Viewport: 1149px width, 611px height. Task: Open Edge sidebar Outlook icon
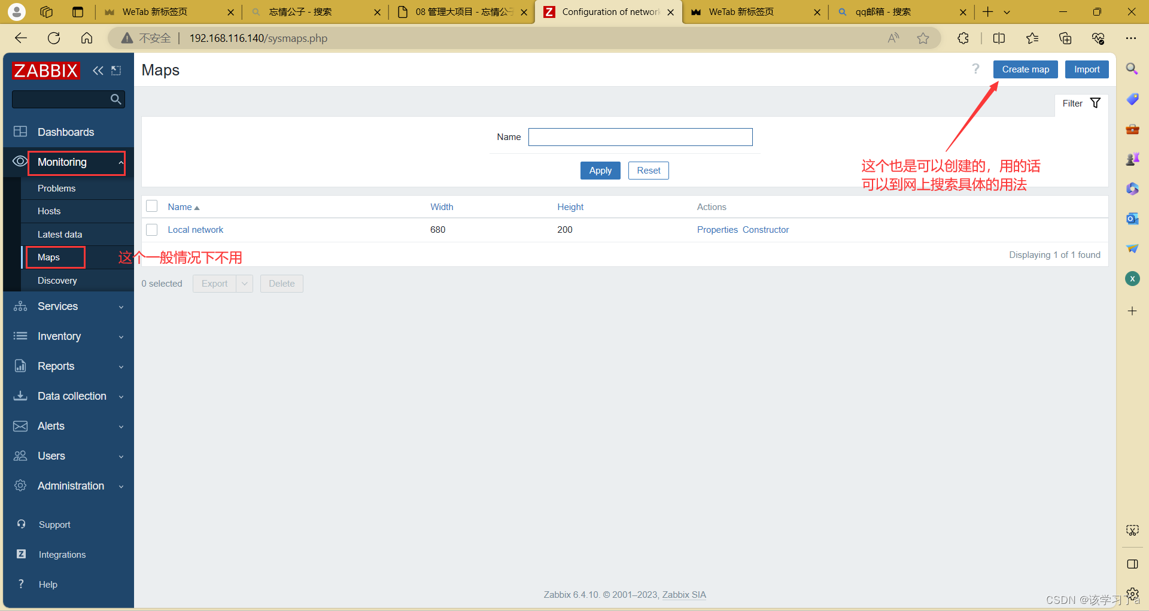pyautogui.click(x=1132, y=218)
